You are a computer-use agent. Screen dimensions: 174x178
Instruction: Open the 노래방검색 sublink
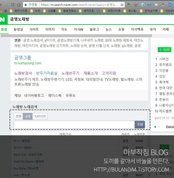click(x=23, y=73)
